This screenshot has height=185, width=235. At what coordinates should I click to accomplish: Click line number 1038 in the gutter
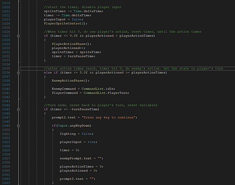pyautogui.click(x=6, y=81)
